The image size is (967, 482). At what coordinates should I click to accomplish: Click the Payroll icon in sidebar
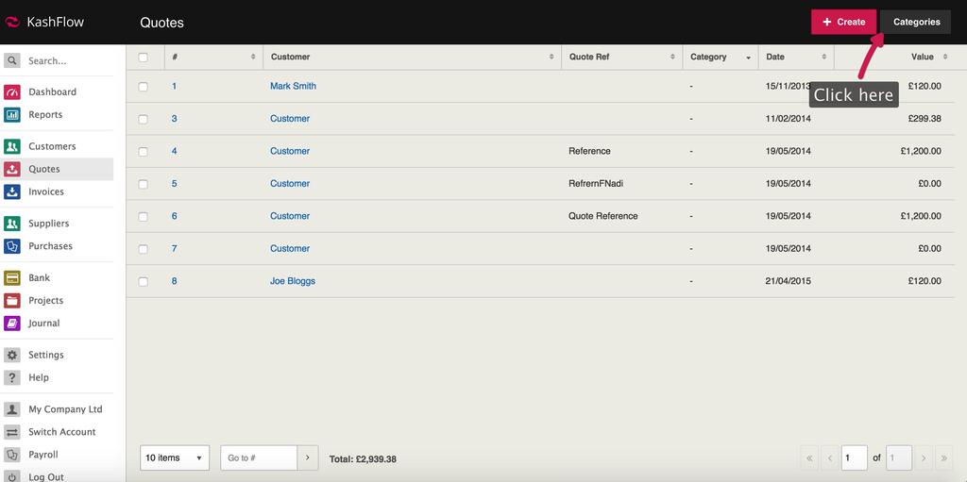point(12,455)
